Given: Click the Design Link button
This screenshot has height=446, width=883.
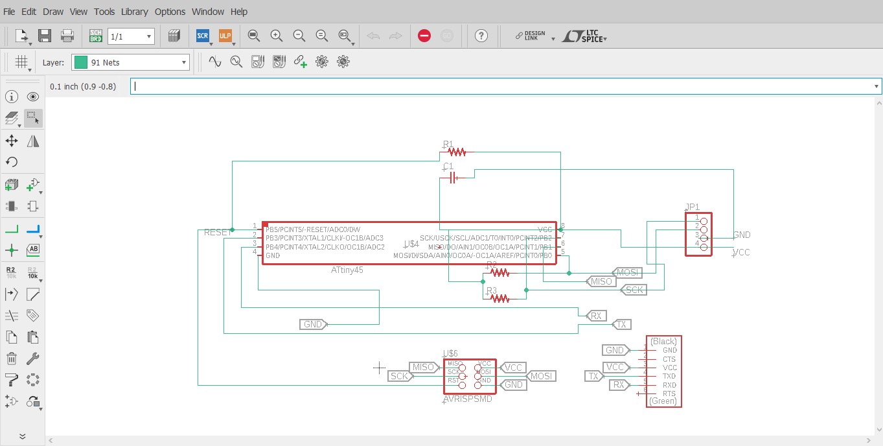Looking at the screenshot, I should click(x=531, y=36).
